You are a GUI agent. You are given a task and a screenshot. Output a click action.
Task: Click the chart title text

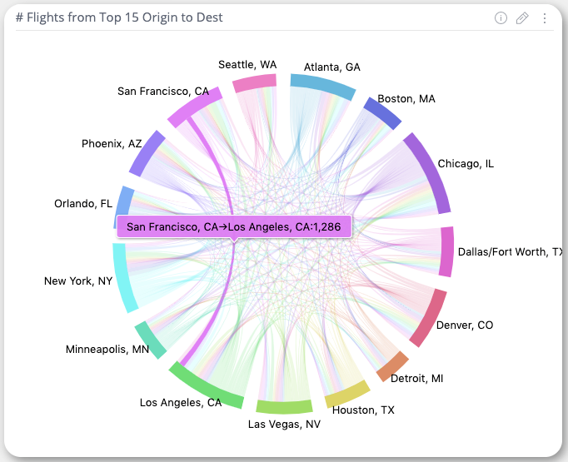point(119,17)
